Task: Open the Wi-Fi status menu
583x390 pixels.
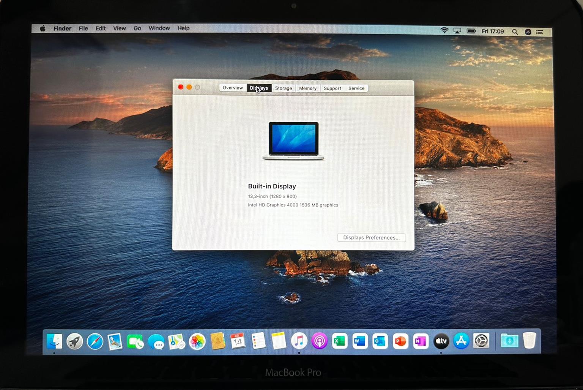Action: pos(444,31)
